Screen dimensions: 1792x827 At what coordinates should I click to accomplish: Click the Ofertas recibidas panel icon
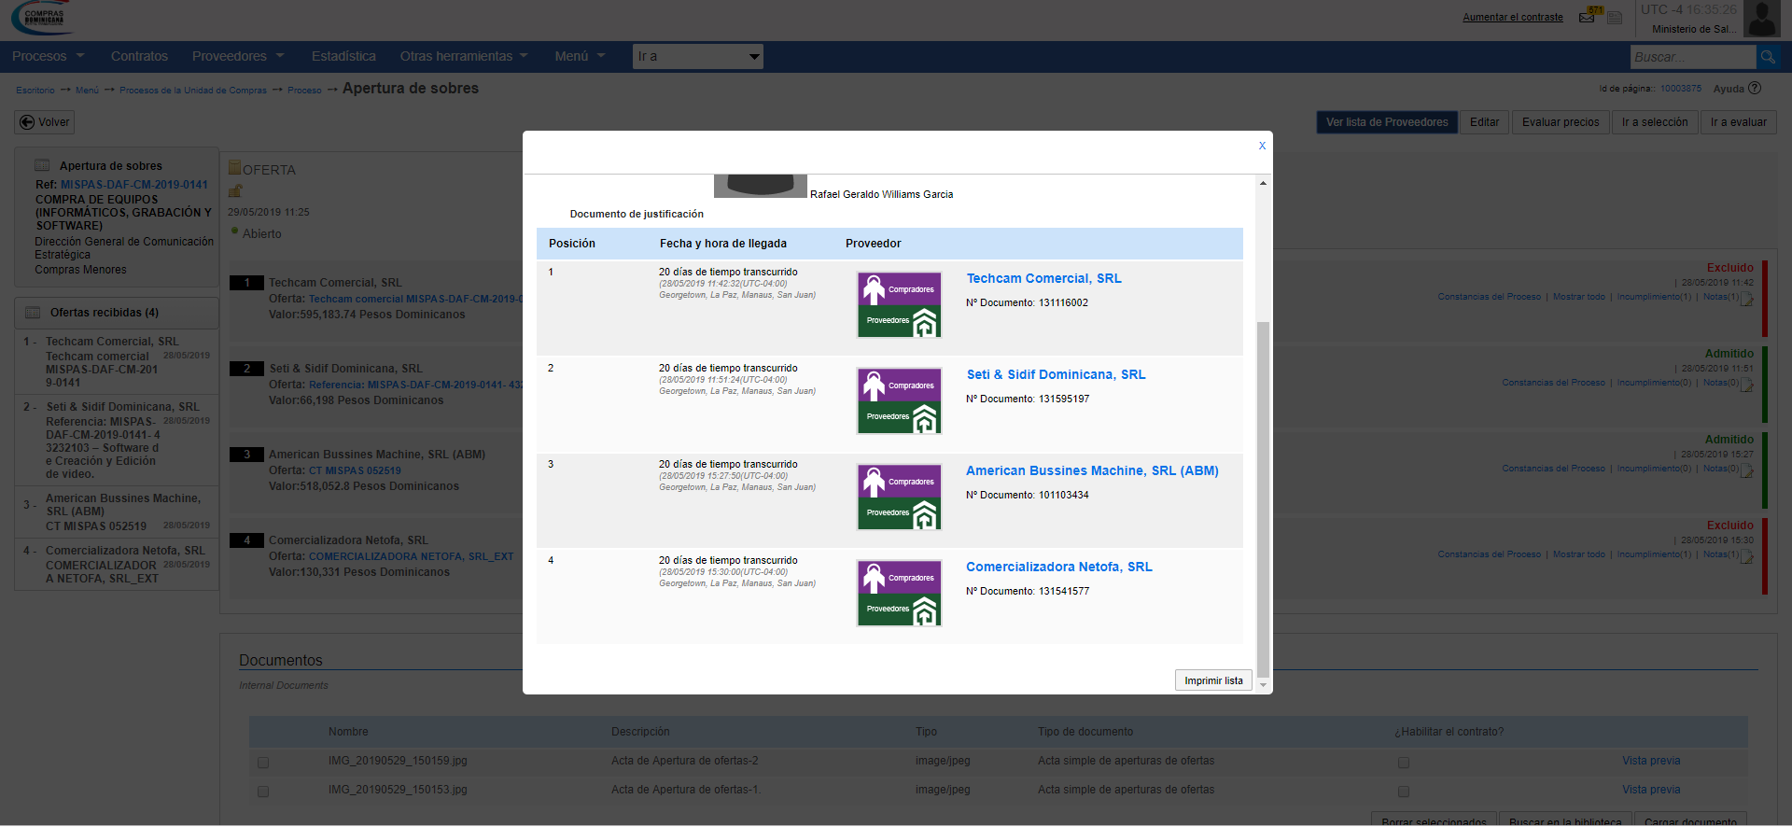click(33, 313)
